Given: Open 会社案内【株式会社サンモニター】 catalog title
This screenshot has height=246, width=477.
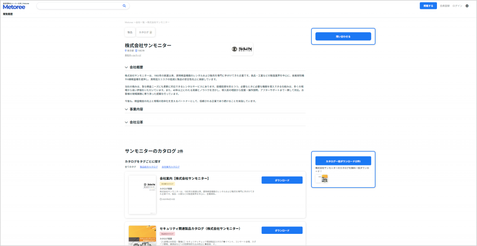Looking at the screenshot, I should pyautogui.click(x=184, y=178).
